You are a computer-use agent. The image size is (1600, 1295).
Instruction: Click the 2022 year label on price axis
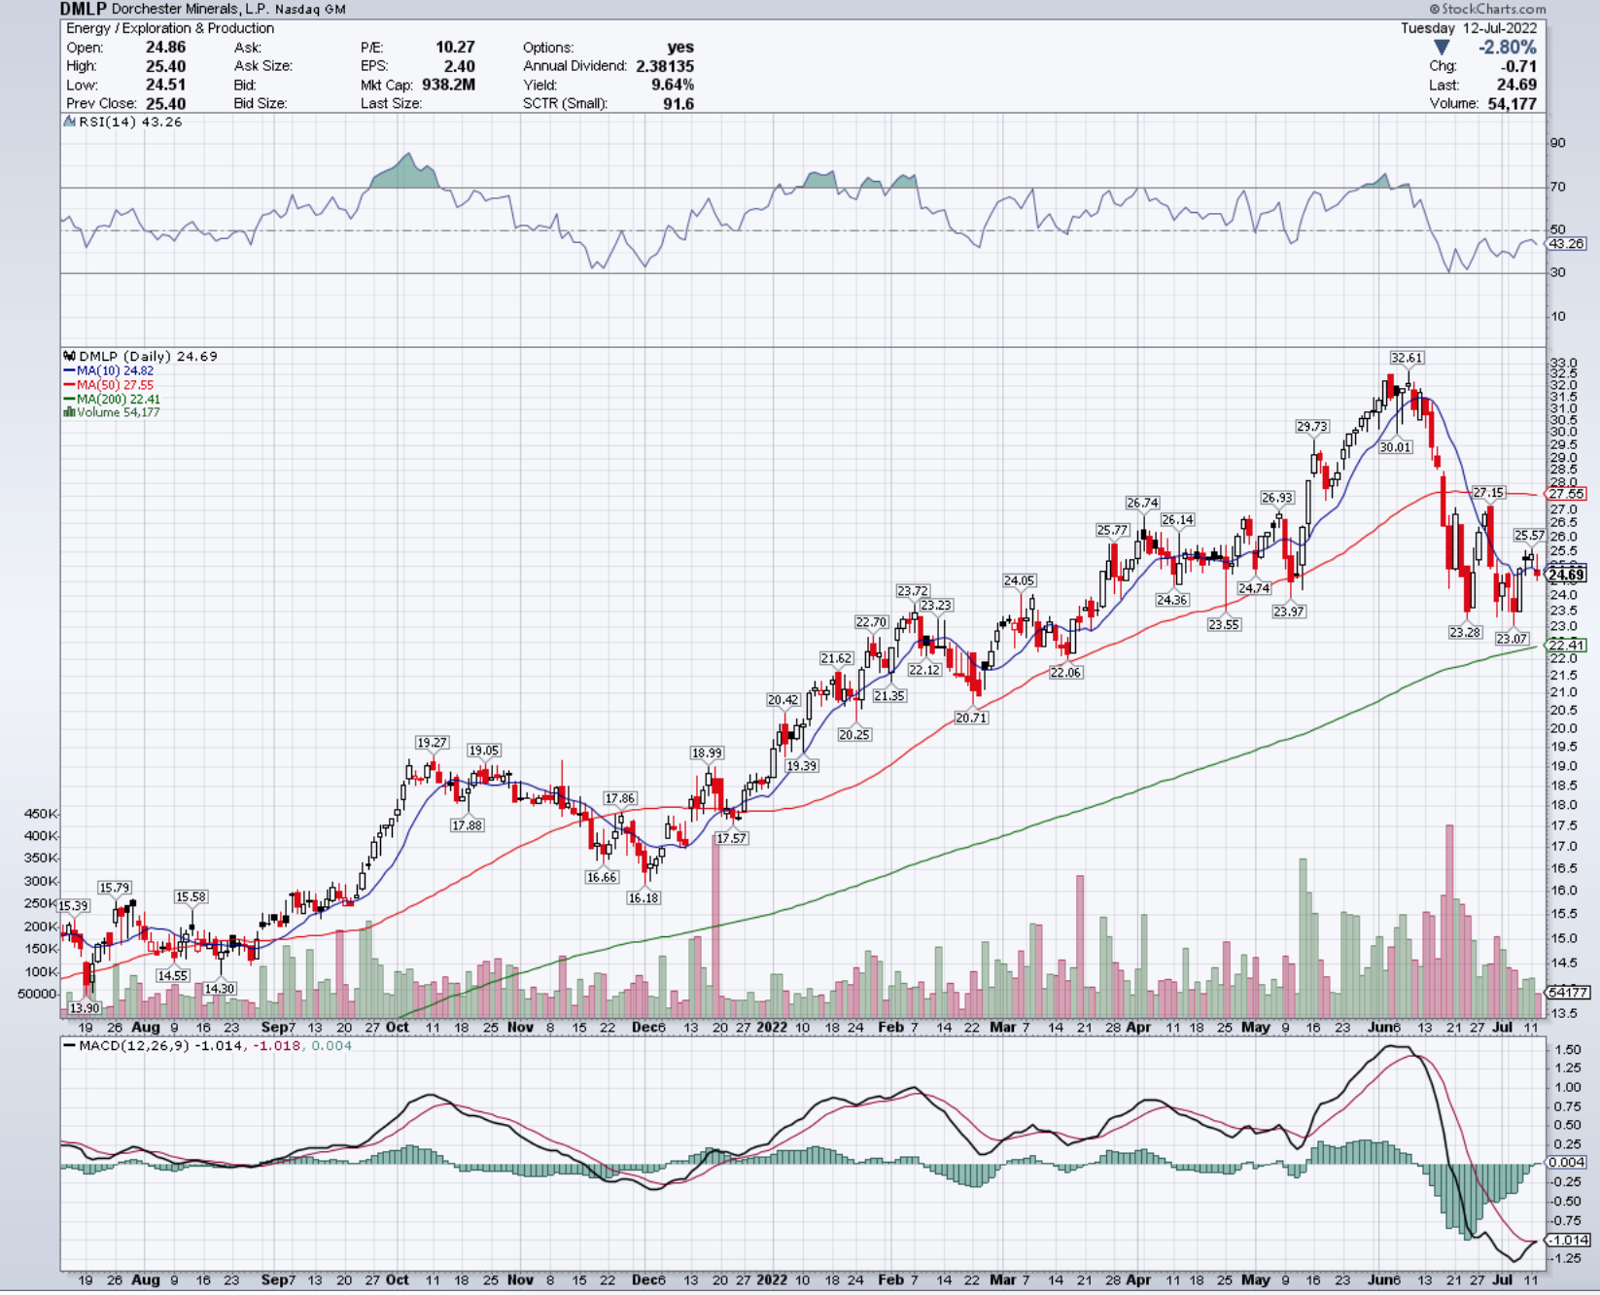772,1027
